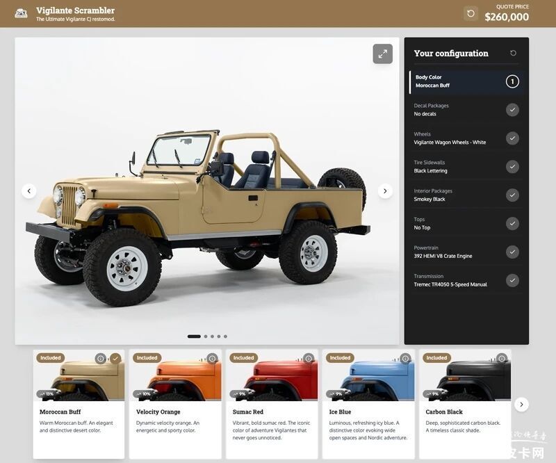Select the Sumac Red color swatch image
The width and height of the screenshot is (556, 463).
click(x=272, y=375)
